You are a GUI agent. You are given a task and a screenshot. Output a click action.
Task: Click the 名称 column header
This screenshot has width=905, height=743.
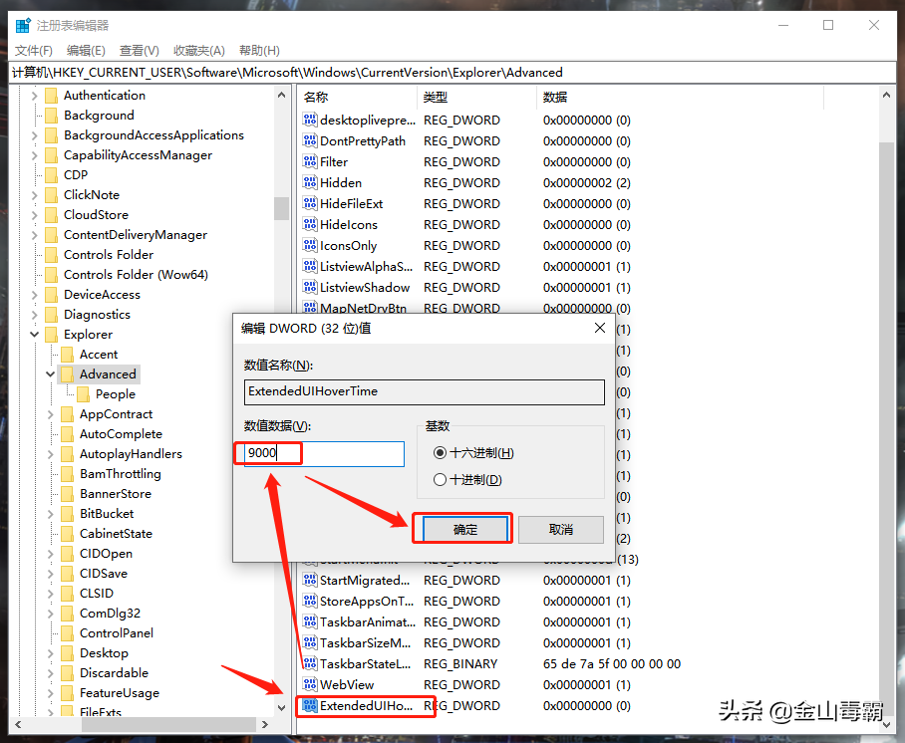358,97
